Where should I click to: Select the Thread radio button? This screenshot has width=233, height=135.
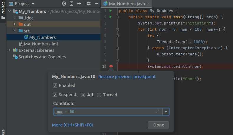click(99, 95)
